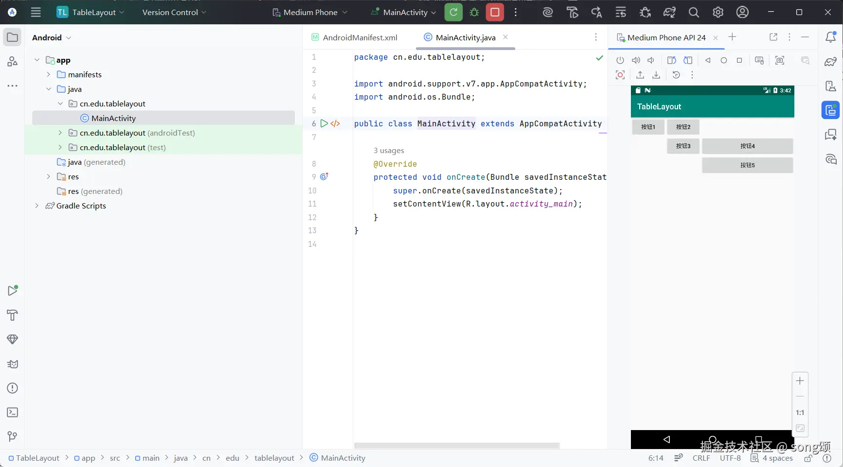Image resolution: width=843 pixels, height=467 pixels.
Task: Click the editor horizontal scrollbar
Action: [457, 446]
